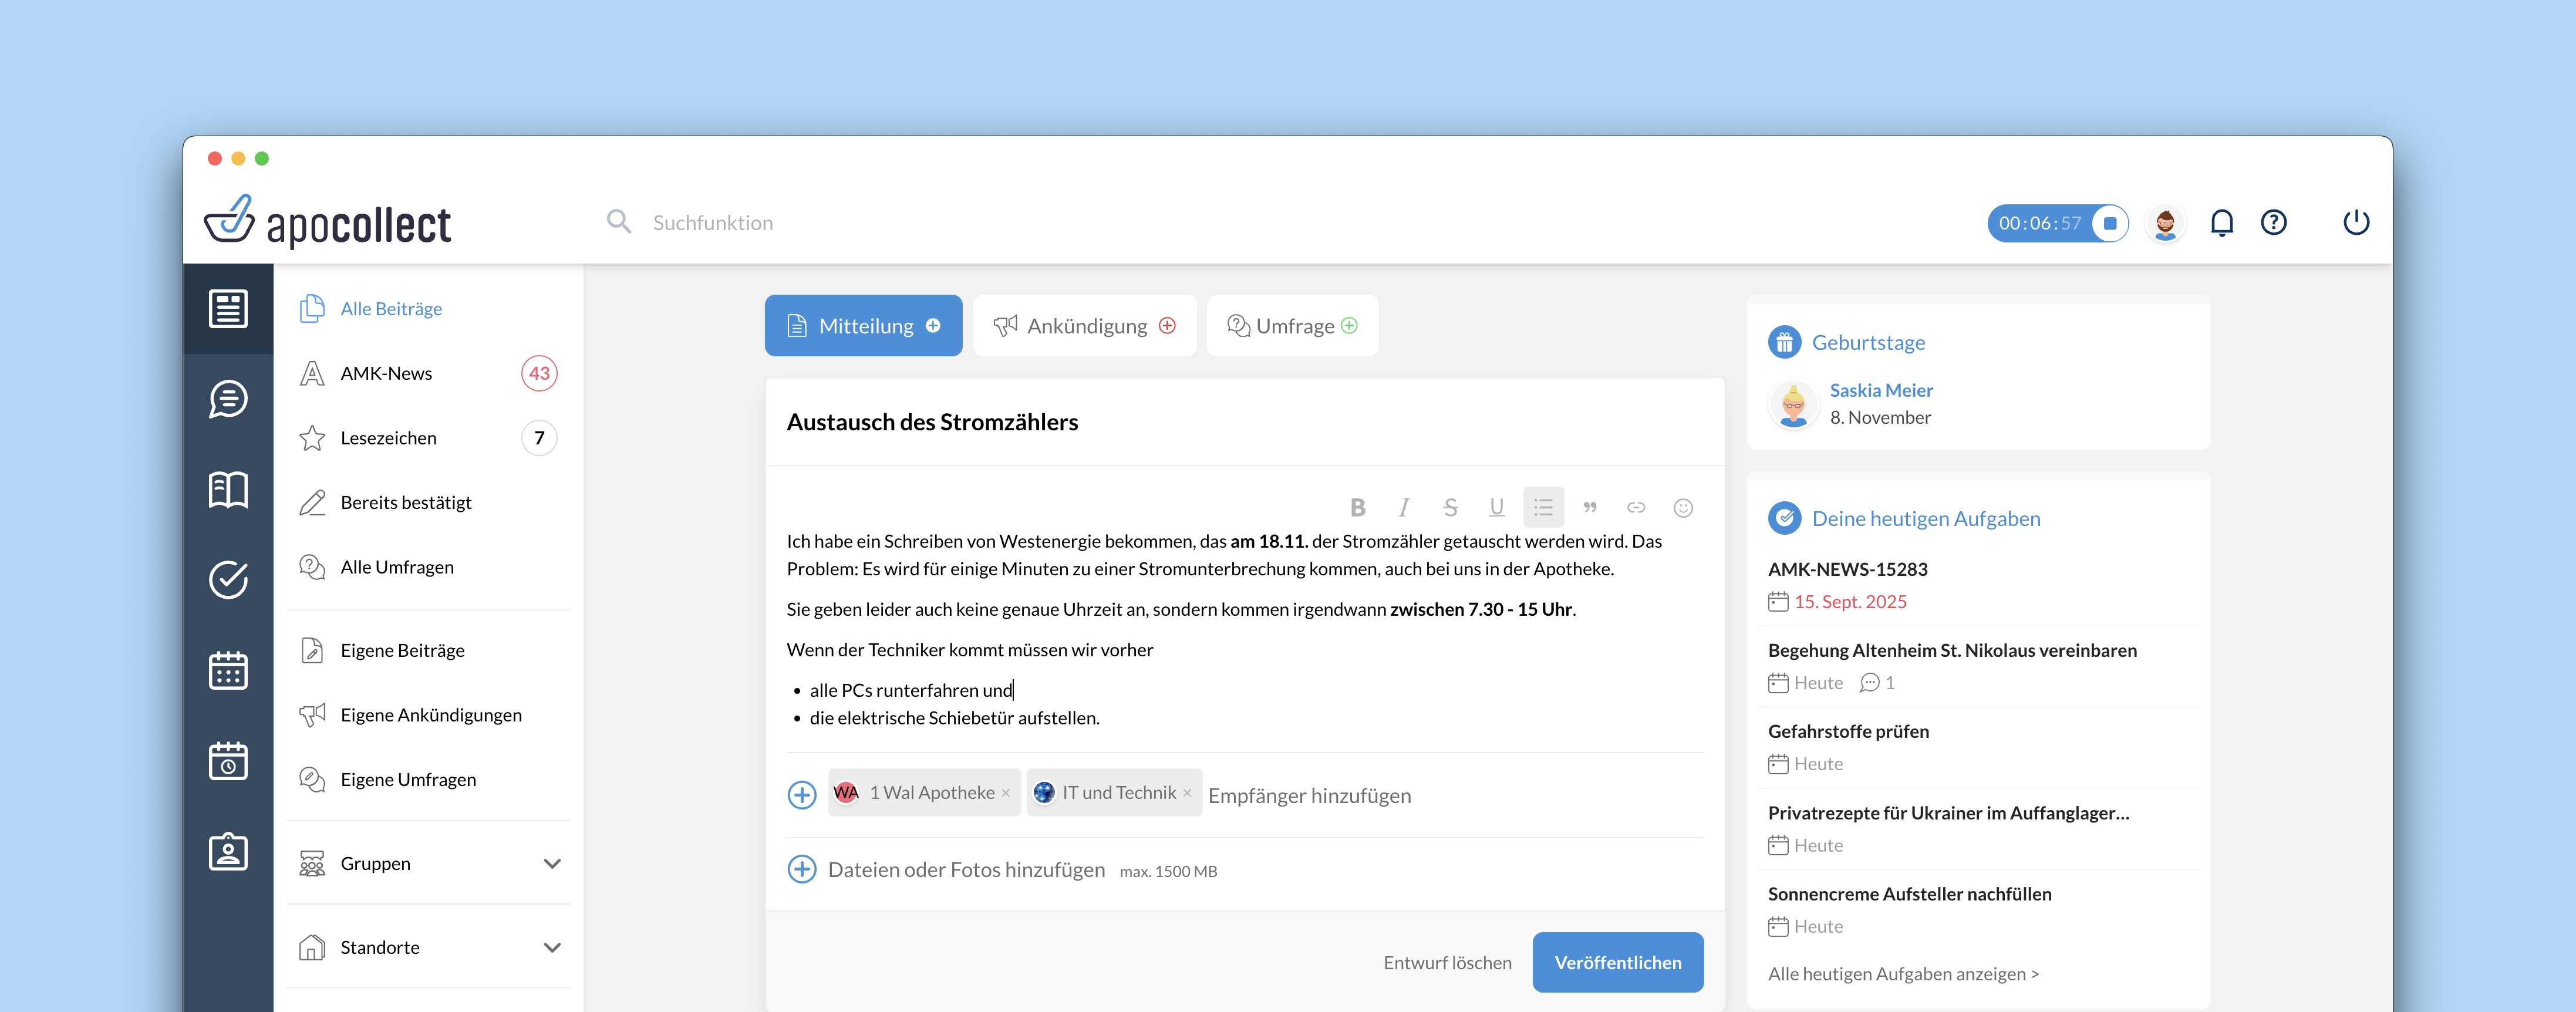Open the tasks checkmark sidebar icon

228,580
